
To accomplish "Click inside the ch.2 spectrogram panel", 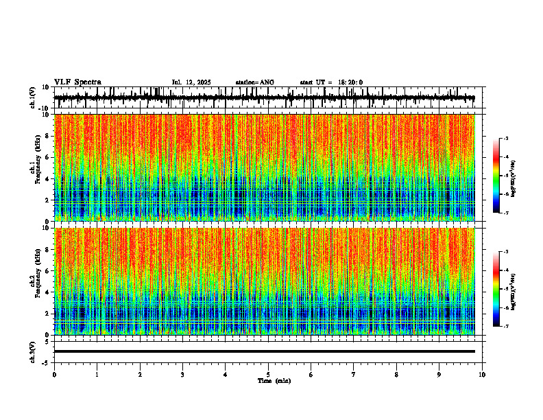I will click(x=265, y=281).
